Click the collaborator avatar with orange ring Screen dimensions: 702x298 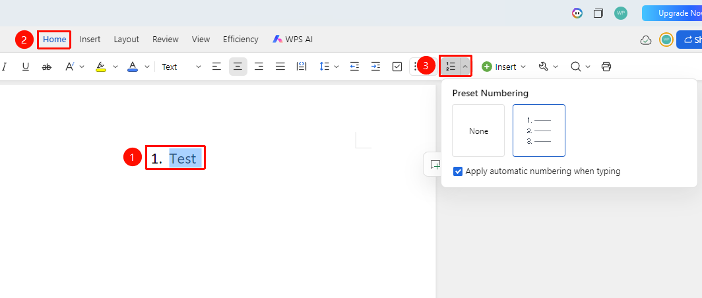pyautogui.click(x=666, y=40)
